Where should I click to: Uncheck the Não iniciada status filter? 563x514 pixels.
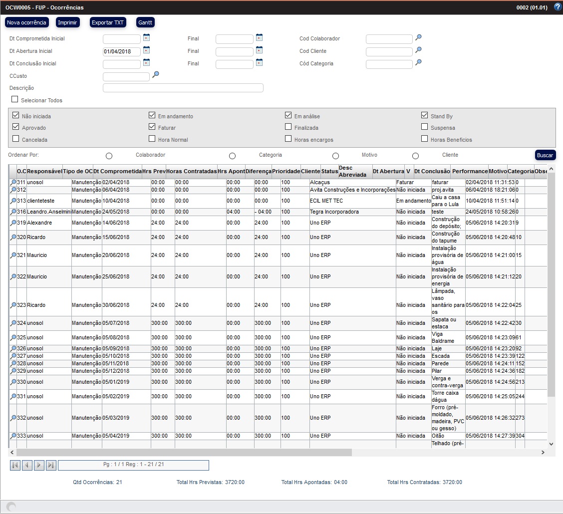[16, 115]
